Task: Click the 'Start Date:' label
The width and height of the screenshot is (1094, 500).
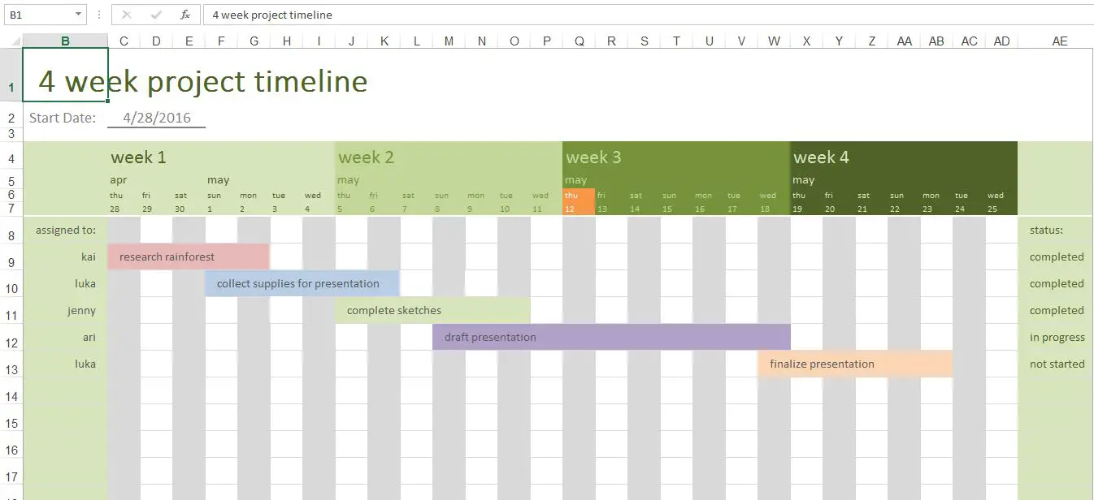Action: click(x=63, y=118)
